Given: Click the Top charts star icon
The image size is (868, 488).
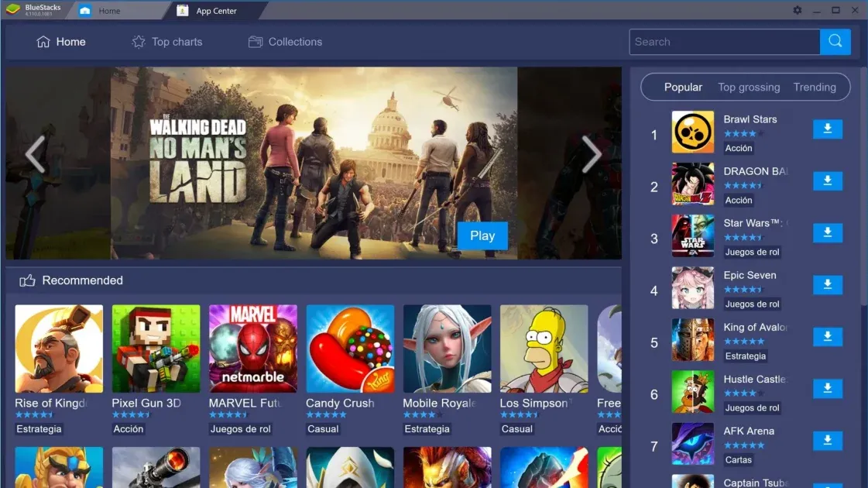Looking at the screenshot, I should tap(138, 42).
